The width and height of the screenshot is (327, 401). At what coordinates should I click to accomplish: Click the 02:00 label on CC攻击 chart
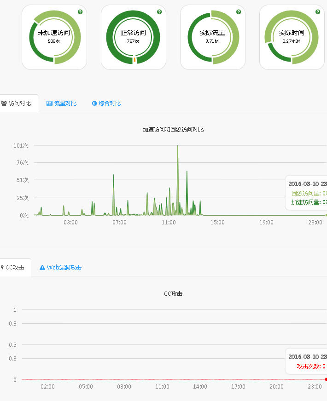47,387
